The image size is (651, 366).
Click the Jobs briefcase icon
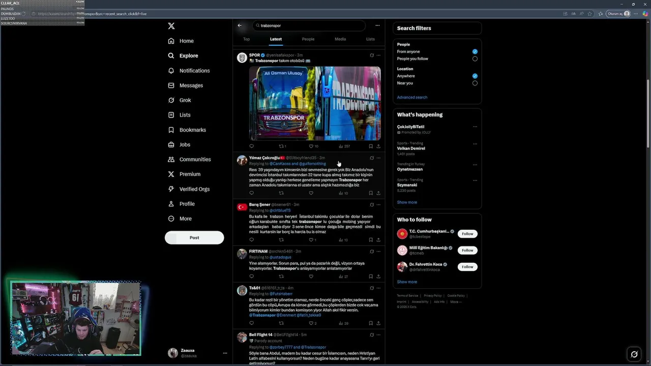[171, 144]
